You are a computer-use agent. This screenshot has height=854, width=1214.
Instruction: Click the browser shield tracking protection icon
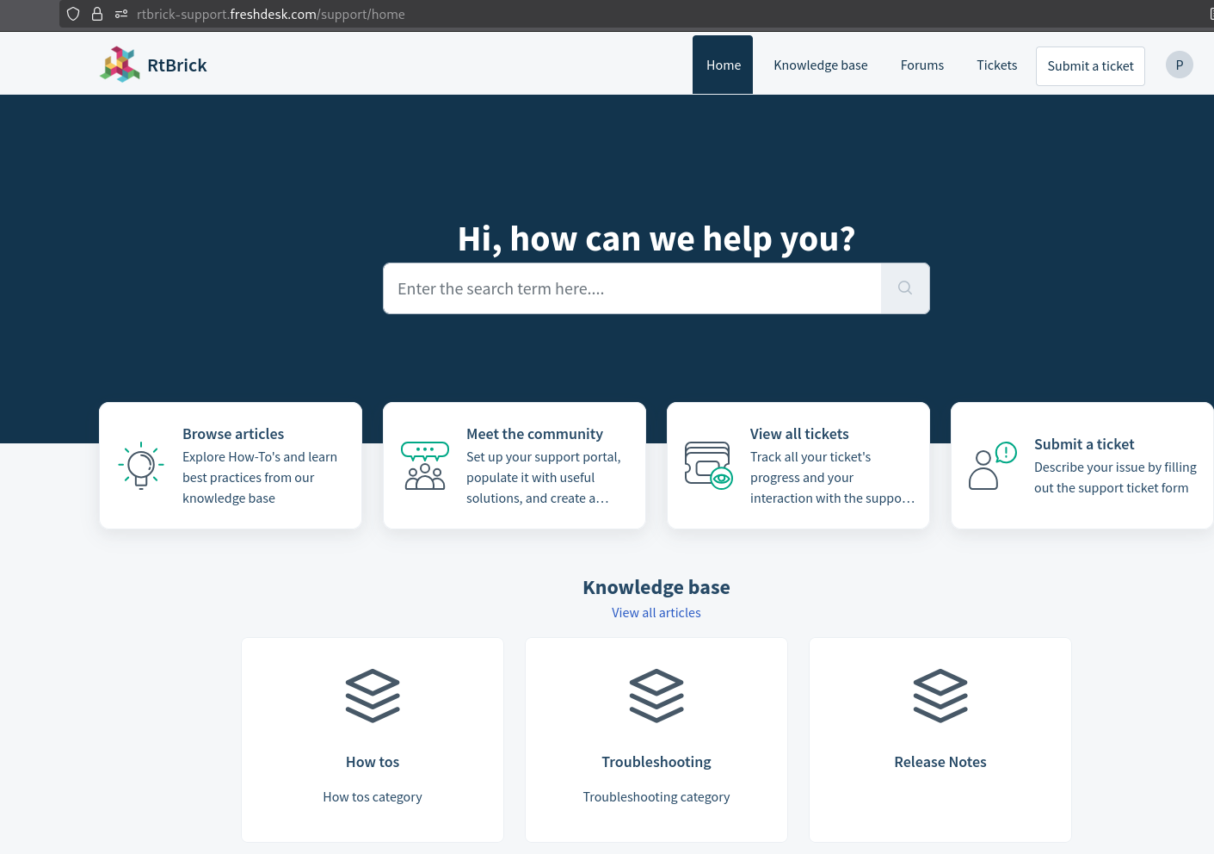tap(73, 14)
